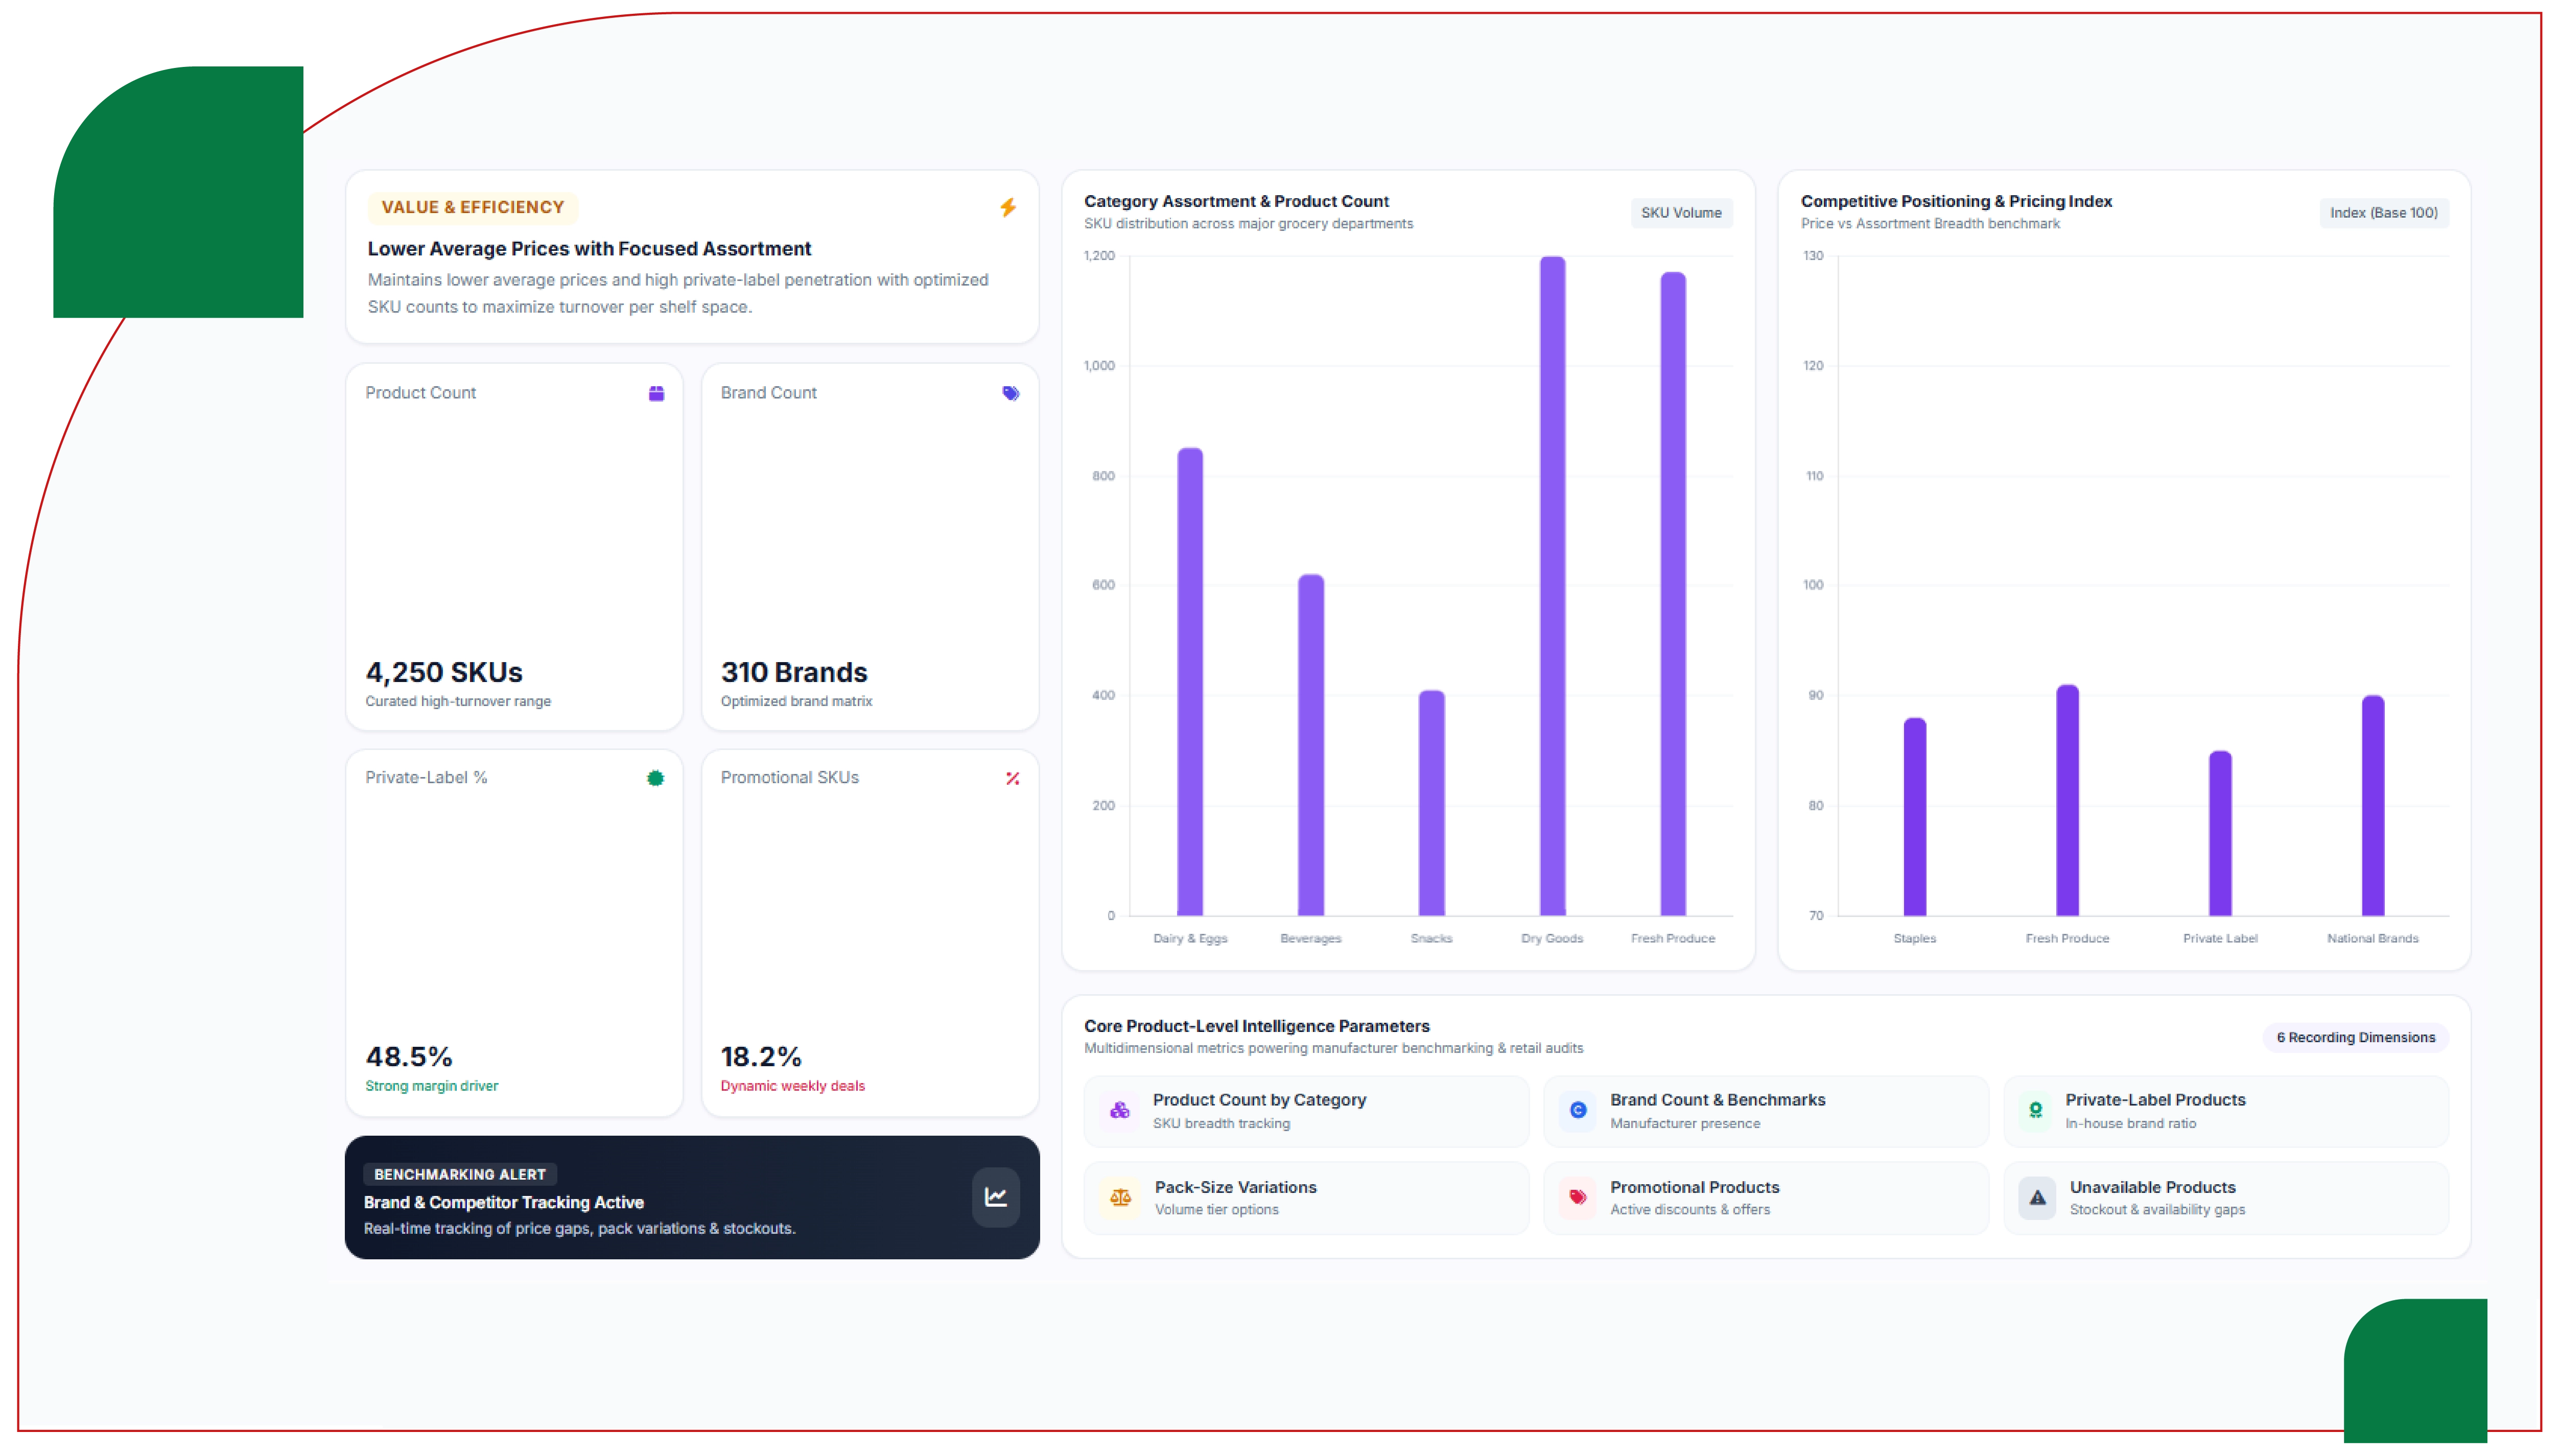This screenshot has height=1456, width=2560.
Task: Click the Brand Count tag icon
Action: coord(1011,393)
